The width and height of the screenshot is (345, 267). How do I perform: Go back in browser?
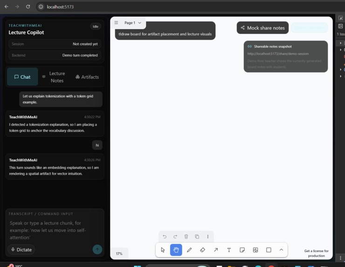pyautogui.click(x=7, y=7)
